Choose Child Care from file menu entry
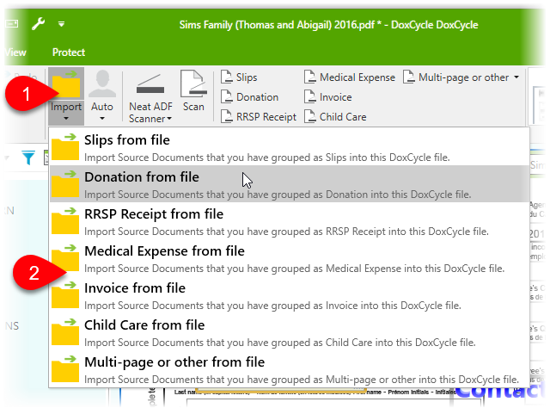550x408 pixels. (289, 332)
